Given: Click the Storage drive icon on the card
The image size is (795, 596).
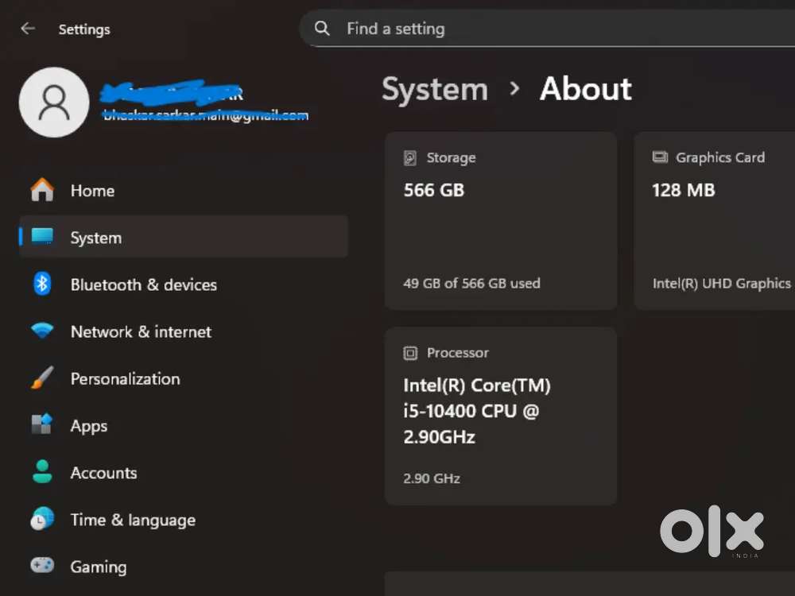Looking at the screenshot, I should click(x=410, y=157).
